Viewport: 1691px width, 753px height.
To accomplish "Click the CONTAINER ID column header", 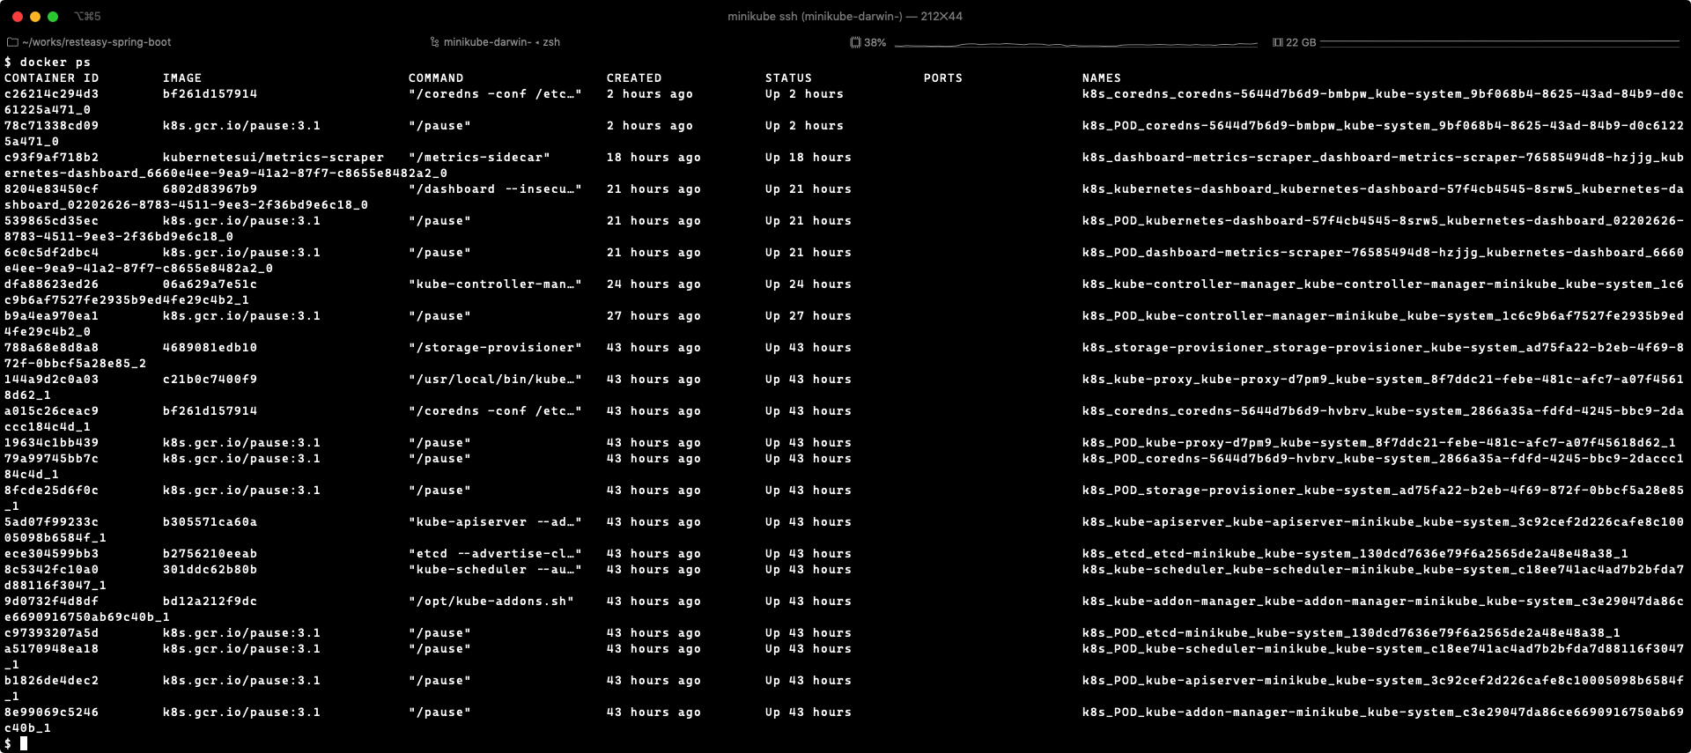I will pos(52,78).
